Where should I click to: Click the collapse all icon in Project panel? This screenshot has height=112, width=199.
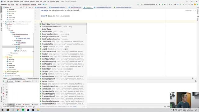[26, 7]
